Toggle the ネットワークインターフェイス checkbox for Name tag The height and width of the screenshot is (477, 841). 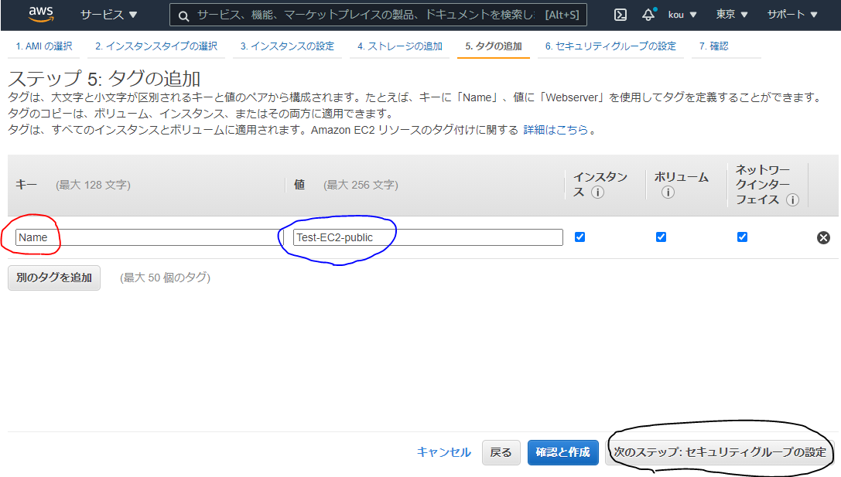click(742, 237)
